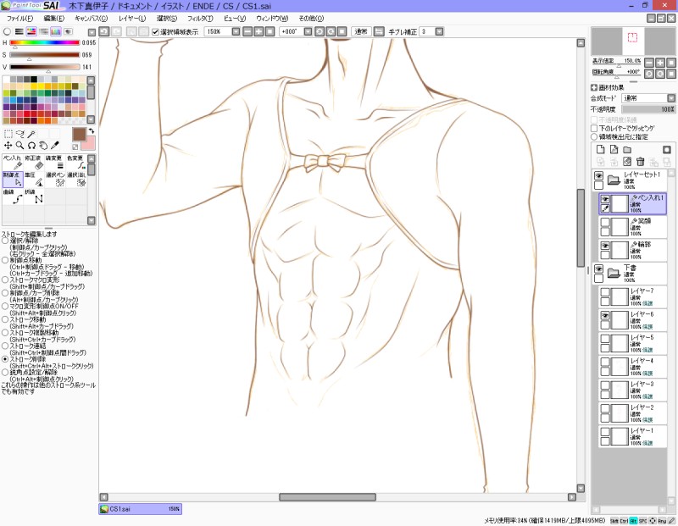Screen dimensions: 678x526
Task: Select the 筆圧 pressure tool
Action: tap(34, 180)
